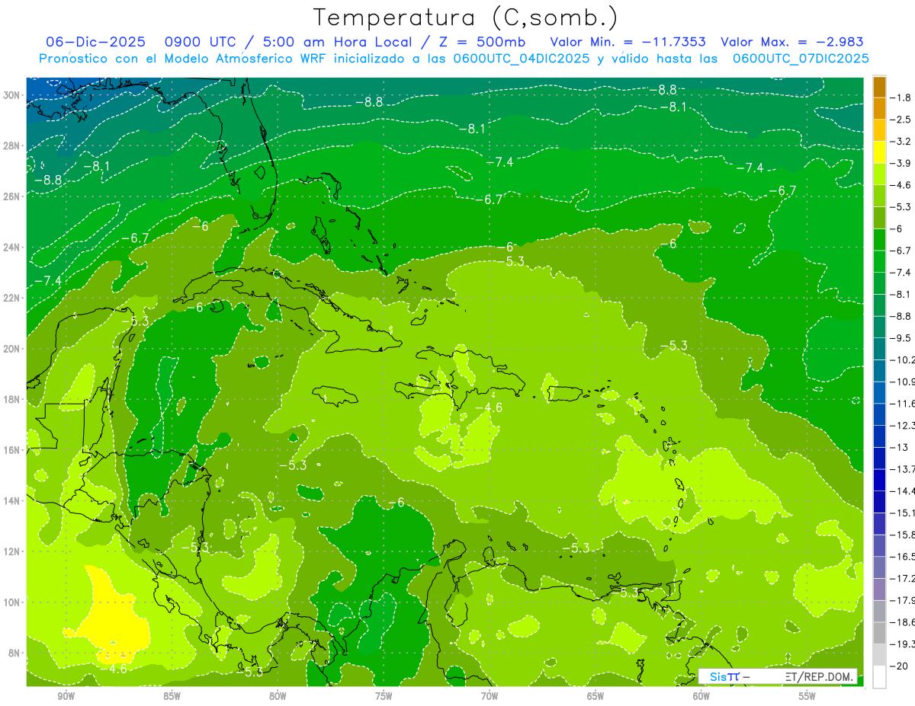Click the '18N' latitude axis label

11,399
